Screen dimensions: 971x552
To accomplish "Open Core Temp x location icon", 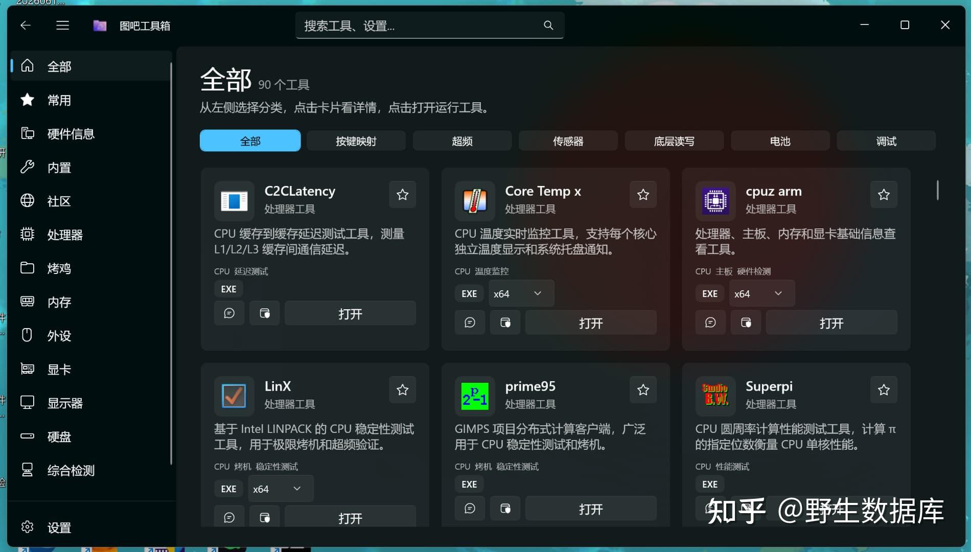I will click(x=505, y=323).
